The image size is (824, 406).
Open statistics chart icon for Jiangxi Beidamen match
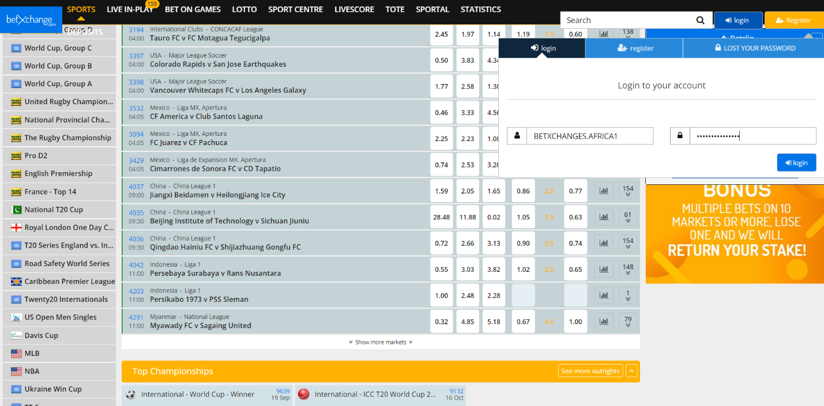[x=603, y=191]
